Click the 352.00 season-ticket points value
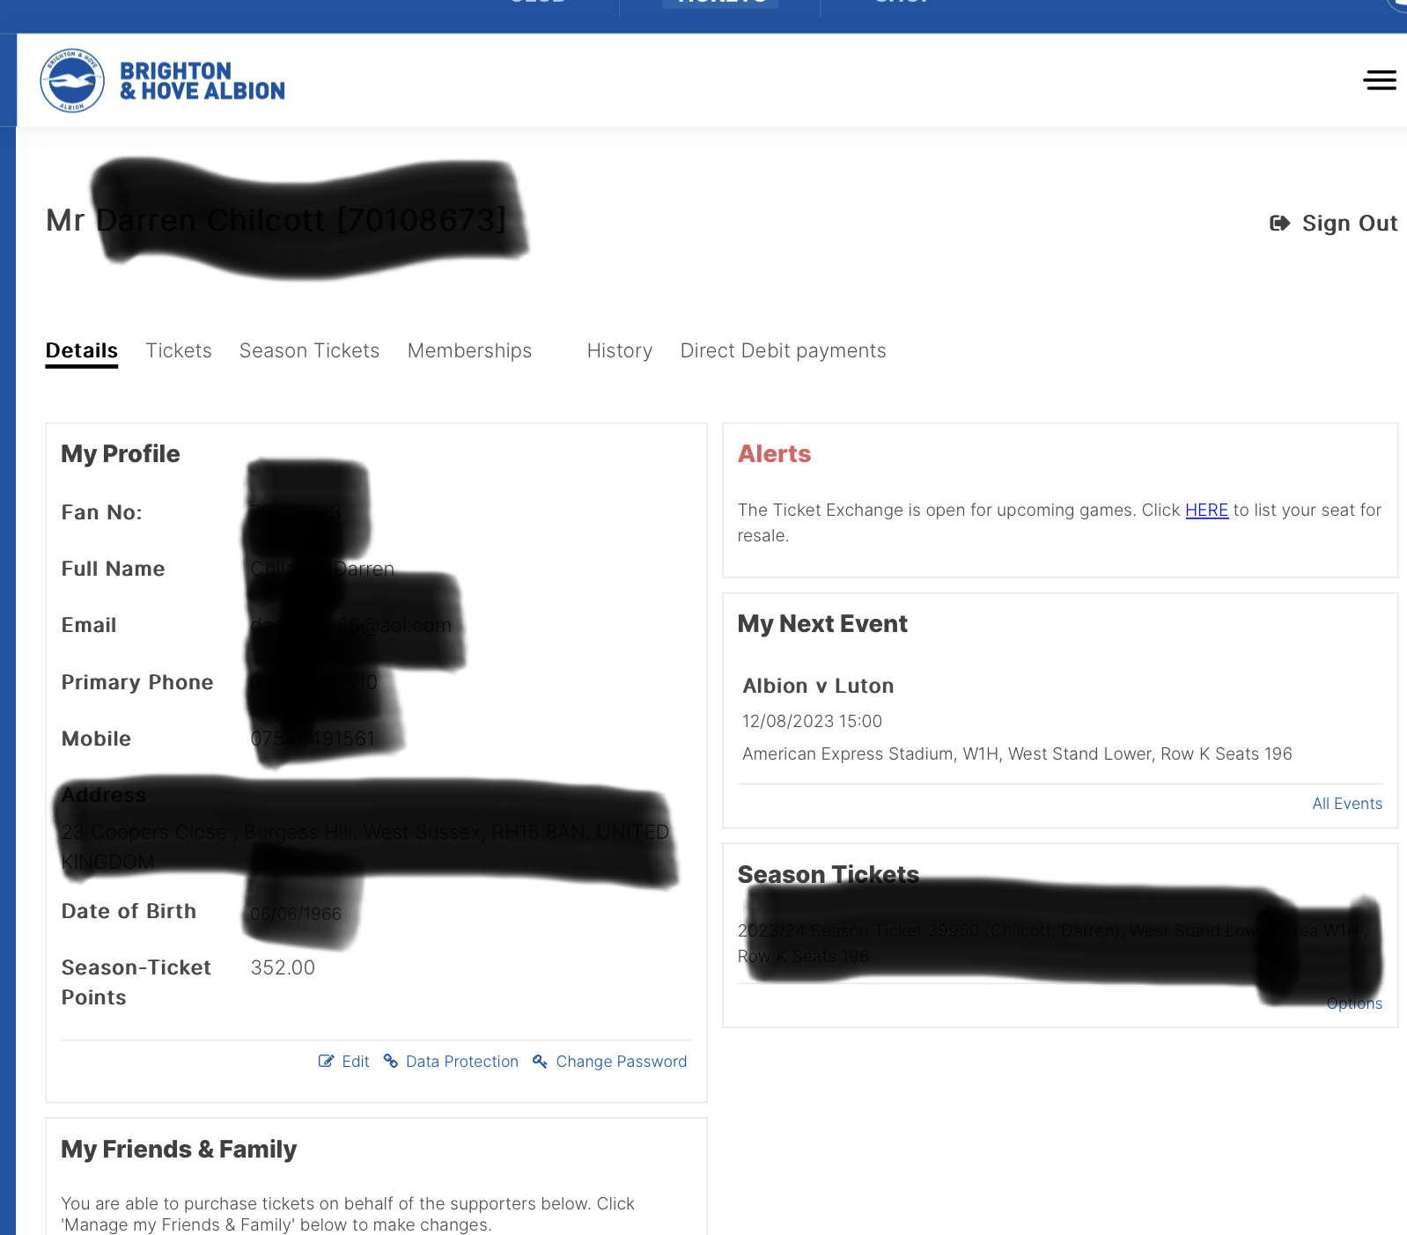 (283, 967)
